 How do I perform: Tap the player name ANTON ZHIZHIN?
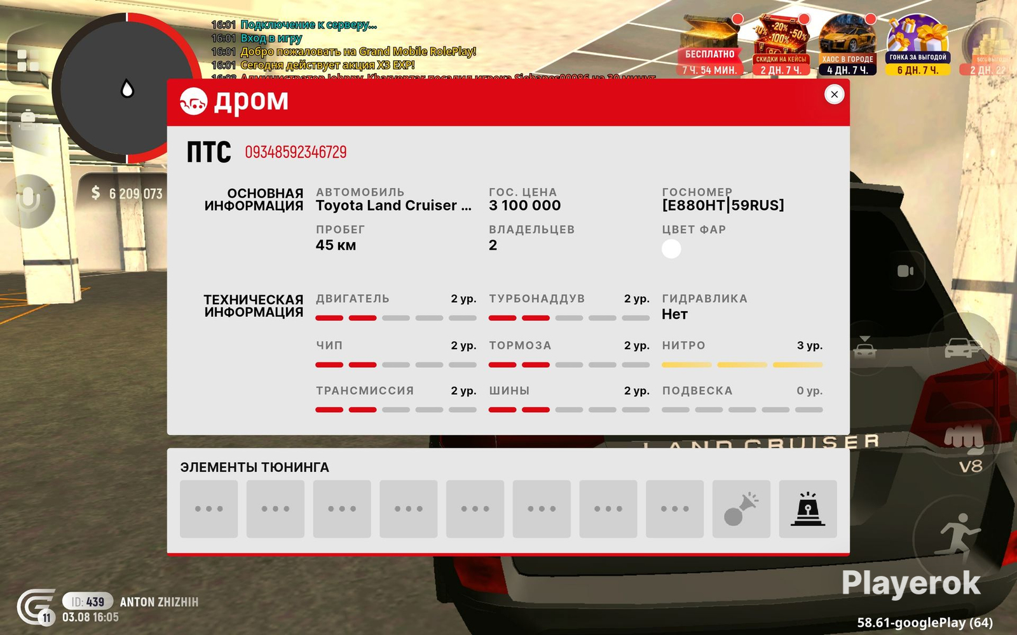coord(159,602)
